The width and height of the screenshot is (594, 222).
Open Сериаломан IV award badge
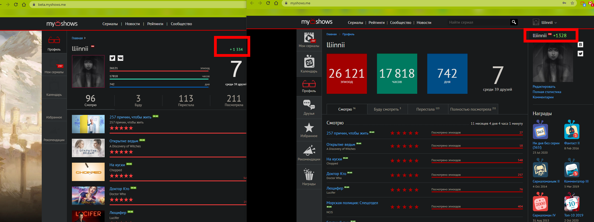click(x=540, y=202)
